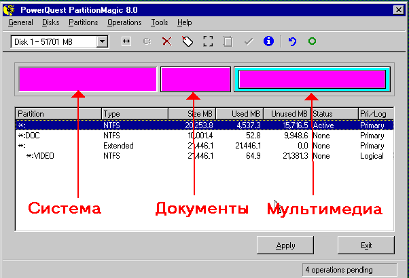Click the Size MB column header
409x278 pixels.
tap(192, 114)
